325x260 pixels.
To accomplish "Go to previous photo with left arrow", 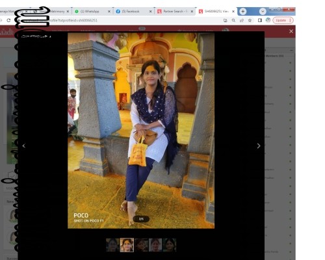I will point(24,146).
